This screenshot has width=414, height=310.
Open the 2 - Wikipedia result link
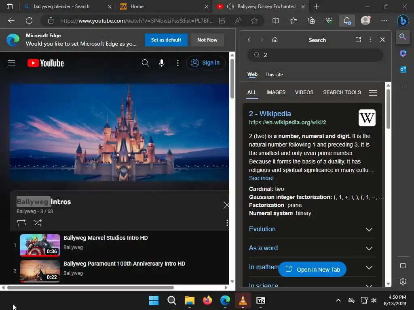point(270,113)
